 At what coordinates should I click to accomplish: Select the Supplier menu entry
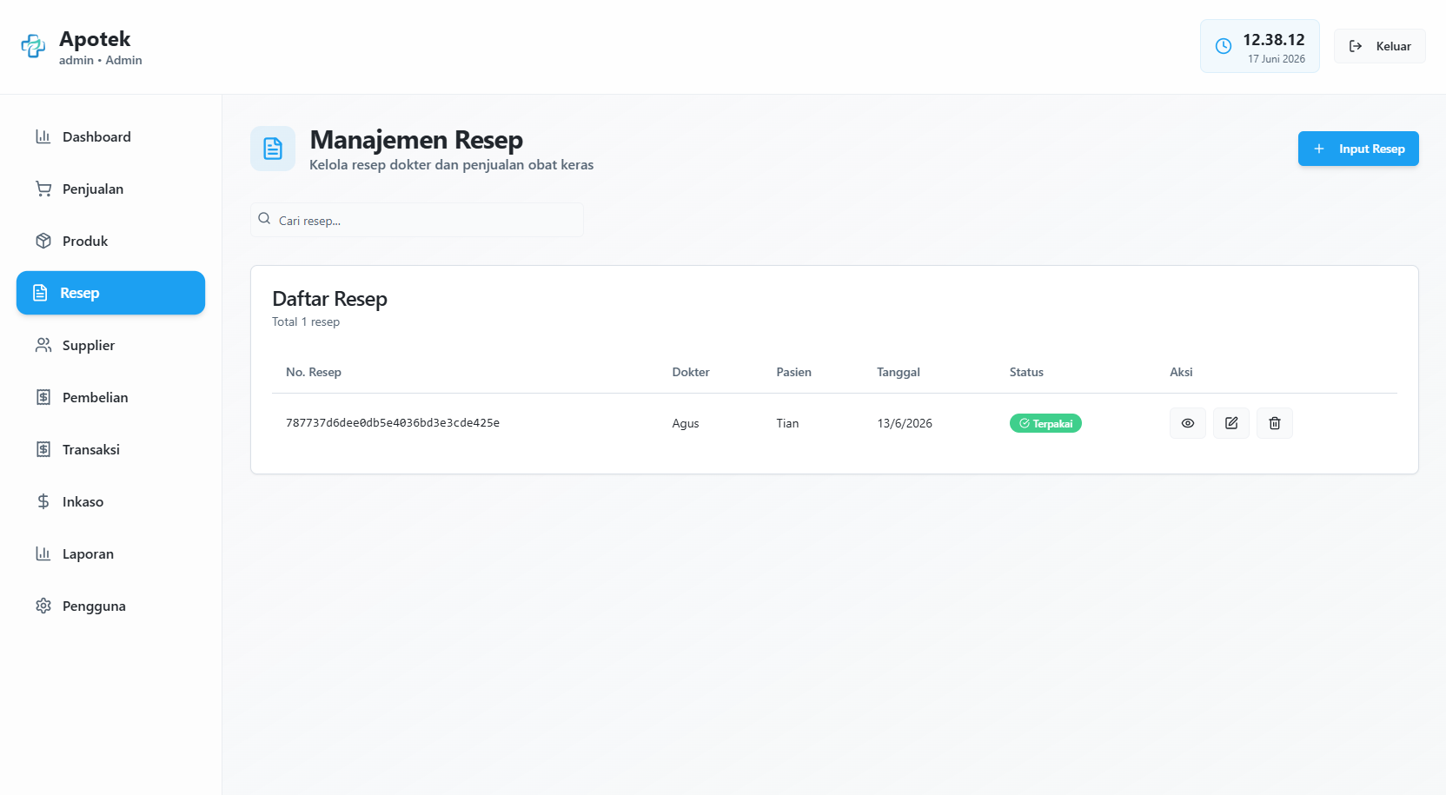(110, 345)
